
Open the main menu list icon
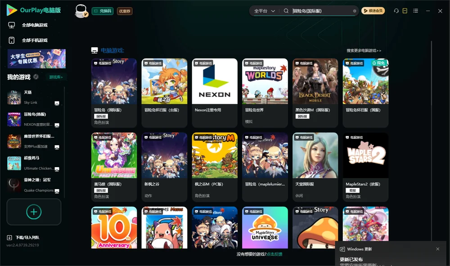point(415,11)
